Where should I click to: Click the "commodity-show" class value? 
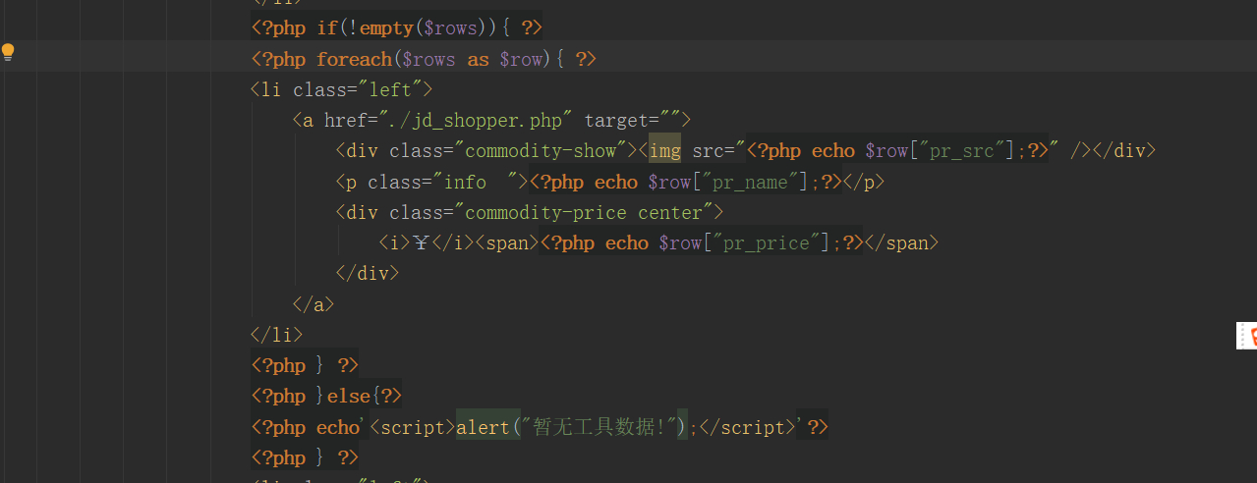pyautogui.click(x=541, y=151)
